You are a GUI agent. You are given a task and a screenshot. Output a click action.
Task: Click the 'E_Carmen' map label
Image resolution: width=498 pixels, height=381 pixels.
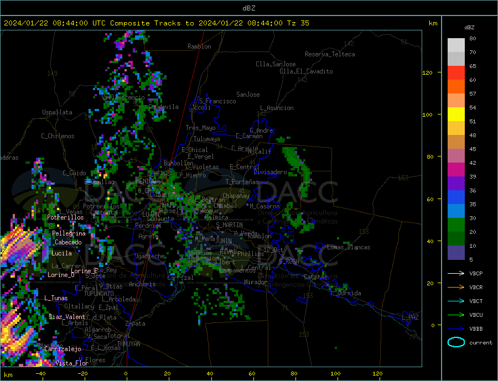click(249, 136)
